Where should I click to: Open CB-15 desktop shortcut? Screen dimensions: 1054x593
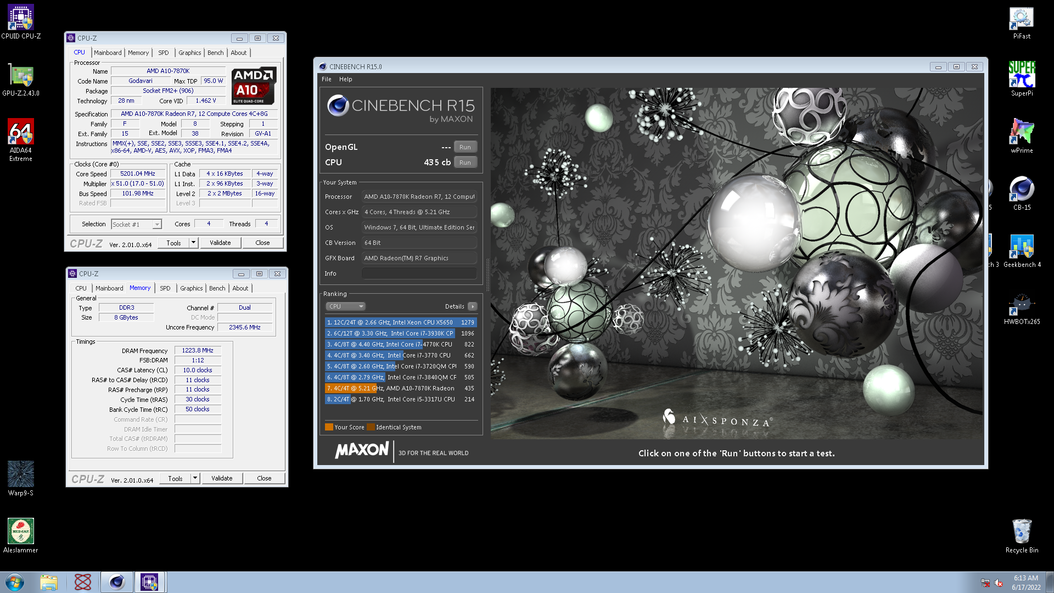pos(1022,193)
